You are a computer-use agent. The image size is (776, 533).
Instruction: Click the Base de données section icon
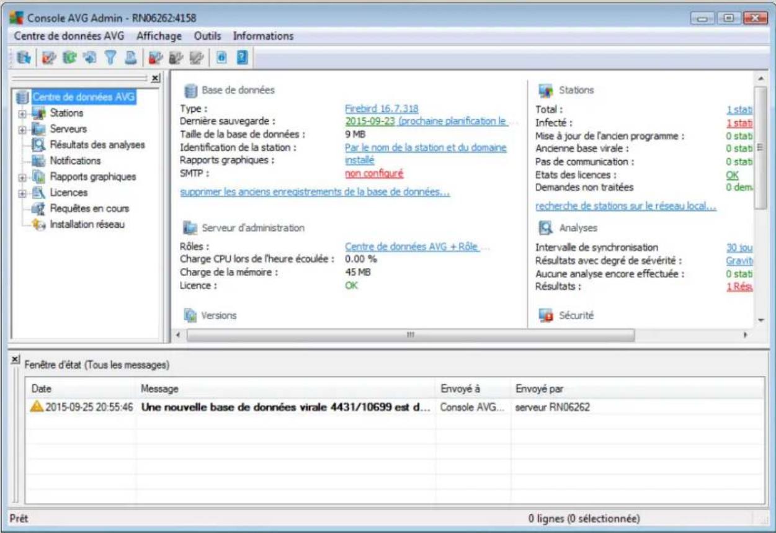(190, 91)
